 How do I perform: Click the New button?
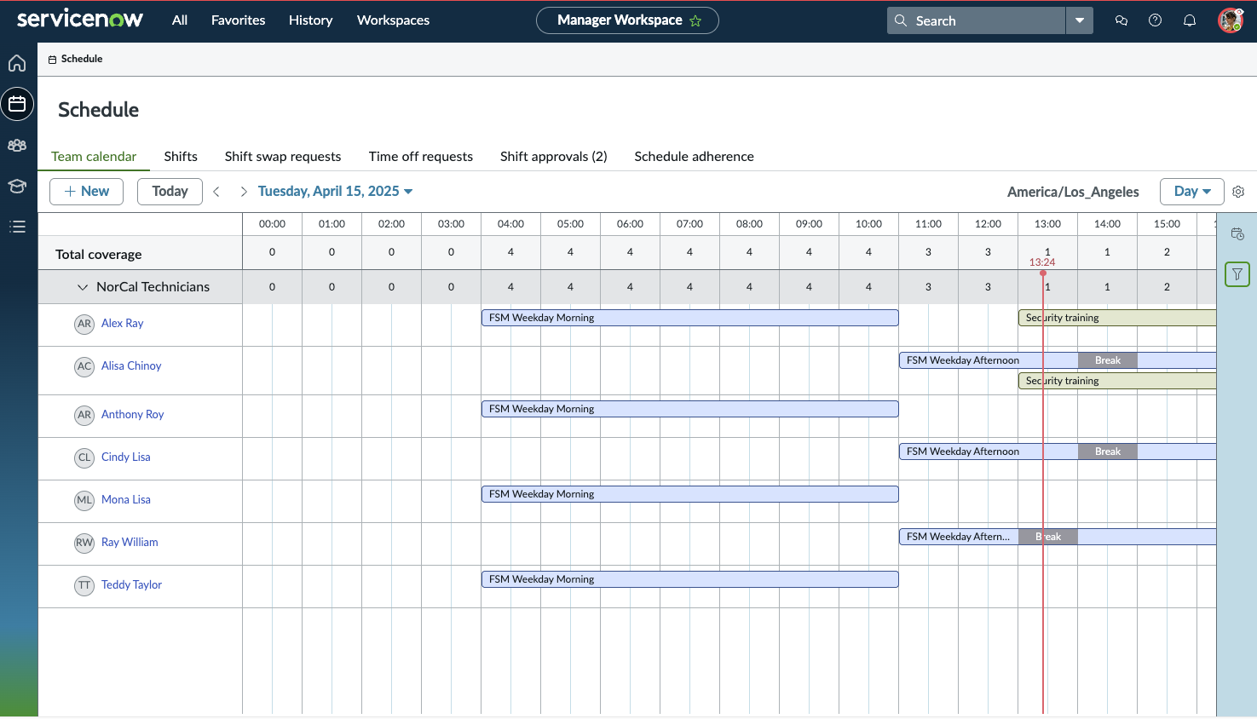click(86, 192)
